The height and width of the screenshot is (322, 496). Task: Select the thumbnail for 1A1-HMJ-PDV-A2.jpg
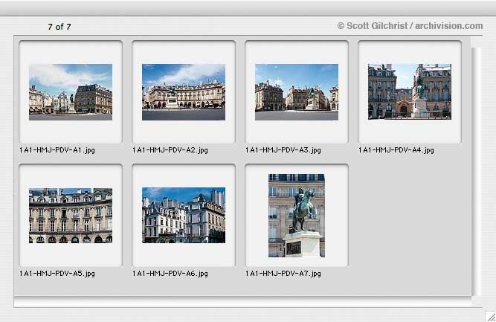(184, 92)
